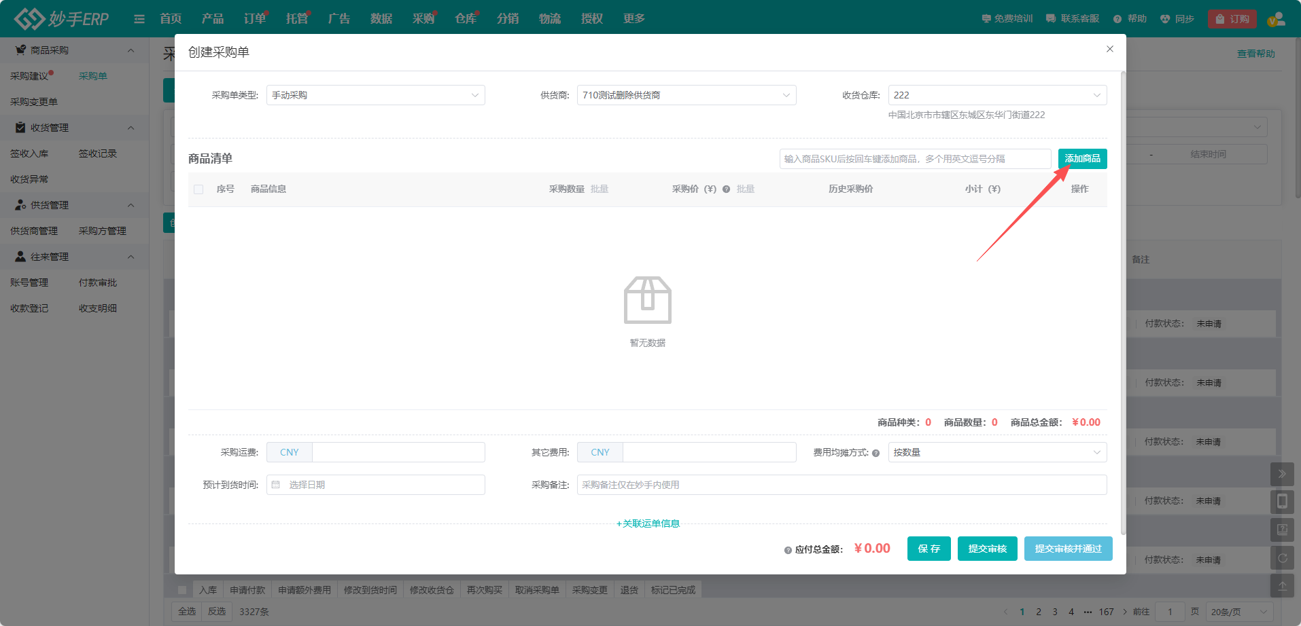Expand the 供货商 dropdown

click(x=686, y=95)
